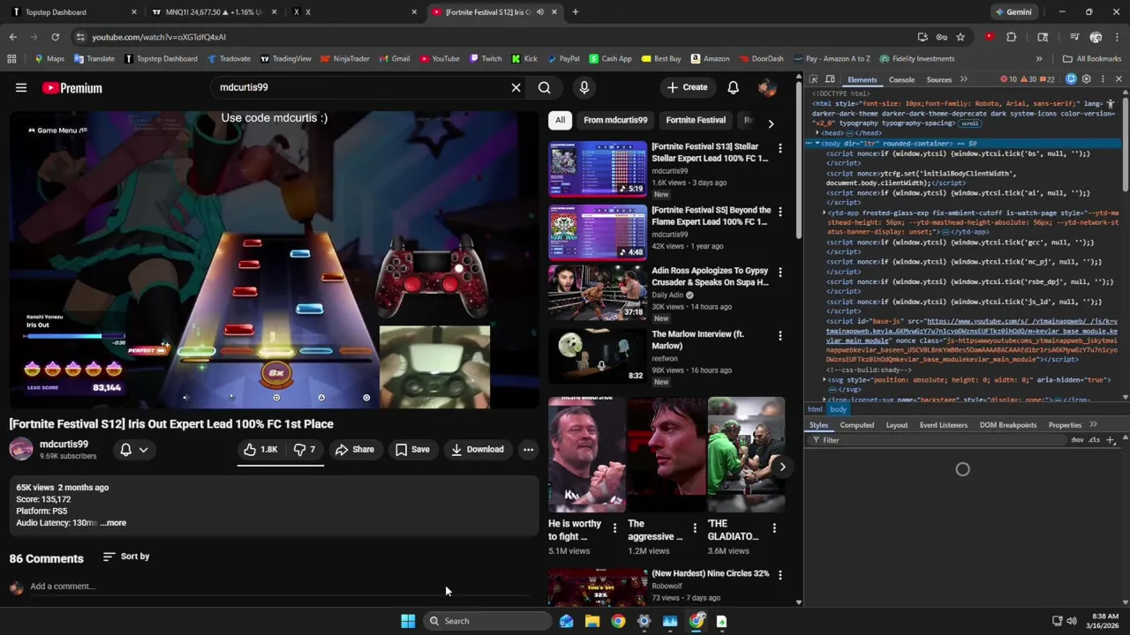Open mdcurtis99 channel name link
This screenshot has width=1130, height=635.
64,444
